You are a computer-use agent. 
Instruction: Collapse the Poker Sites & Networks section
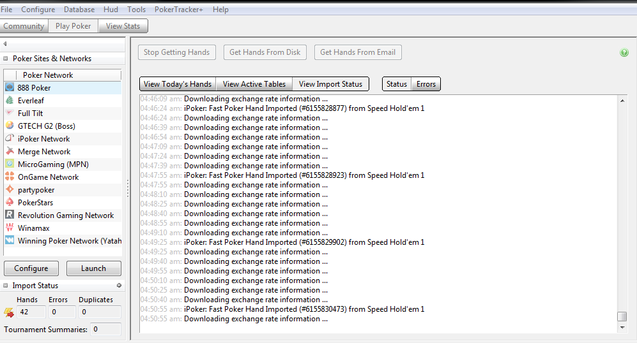6,59
